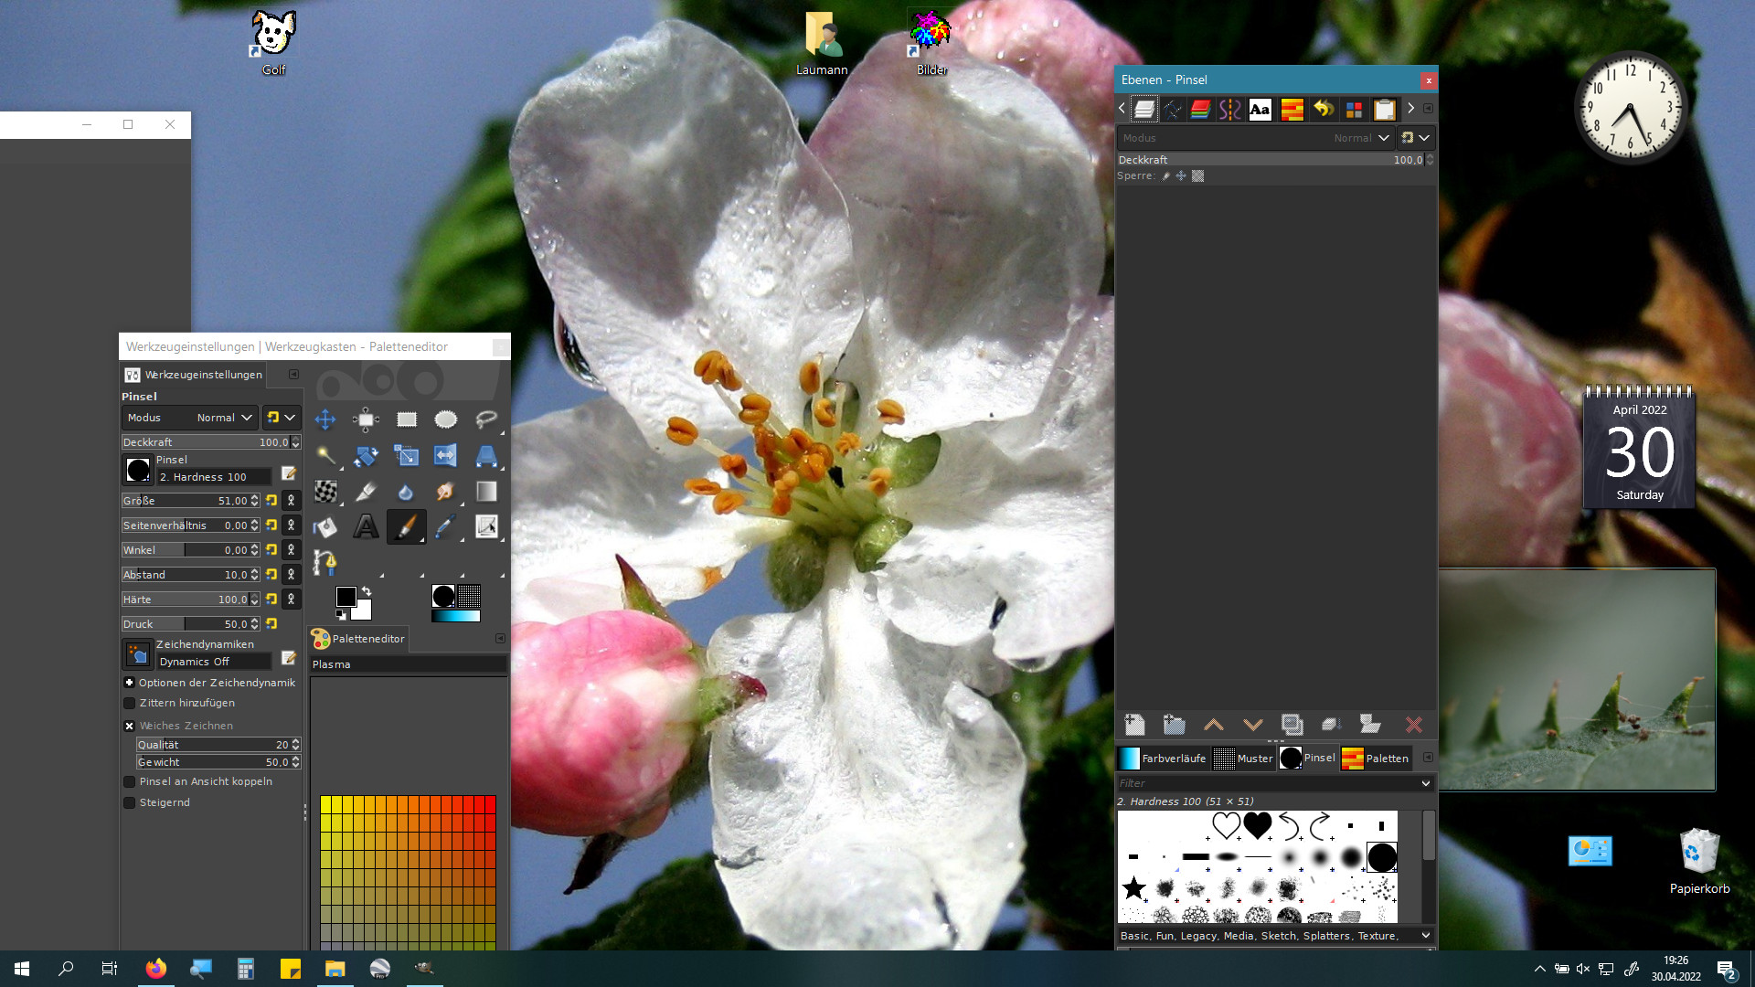
Task: Toggle Weiches Zeichnen checkbox
Action: coord(130,726)
